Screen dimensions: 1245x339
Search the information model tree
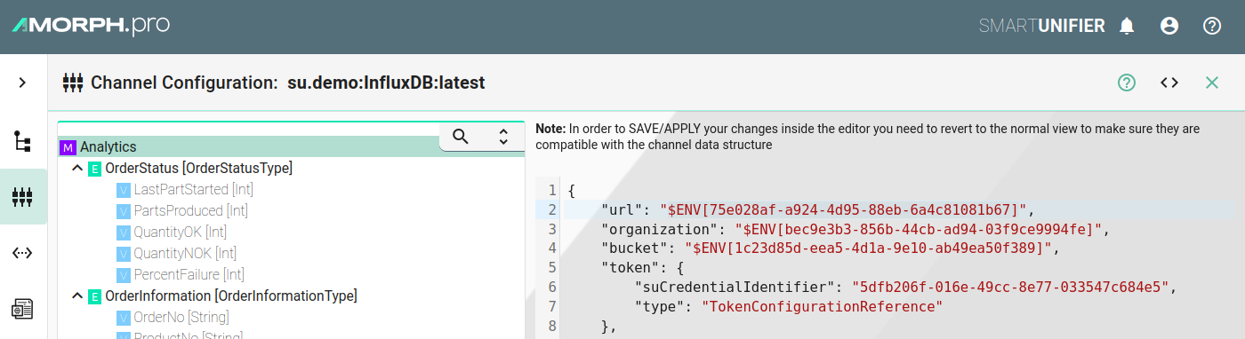(x=461, y=136)
